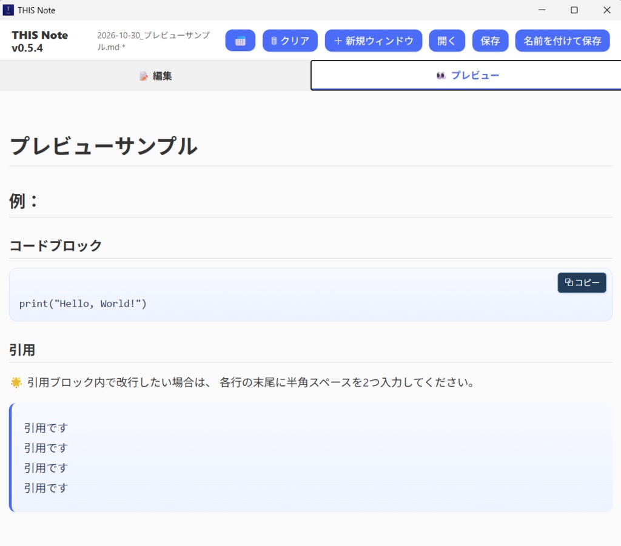This screenshot has height=546, width=621.
Task: Click the THIS Note v0.5.4 title text
Action: 39,41
